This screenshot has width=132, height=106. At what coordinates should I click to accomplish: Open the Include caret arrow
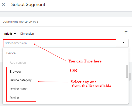click(15, 34)
